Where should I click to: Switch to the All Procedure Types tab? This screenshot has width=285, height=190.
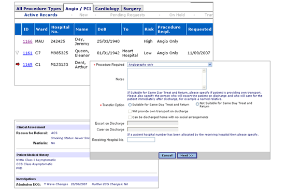pyautogui.click(x=39, y=8)
